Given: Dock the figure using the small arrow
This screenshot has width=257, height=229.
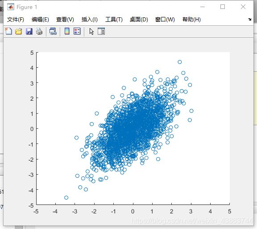Looking at the screenshot, I should [249, 19].
